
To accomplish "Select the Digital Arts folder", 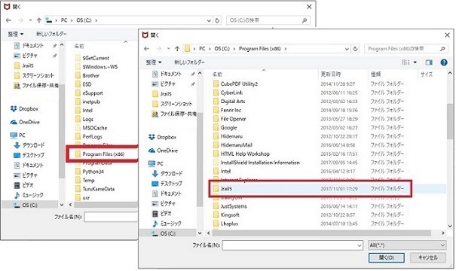I will click(x=229, y=102).
